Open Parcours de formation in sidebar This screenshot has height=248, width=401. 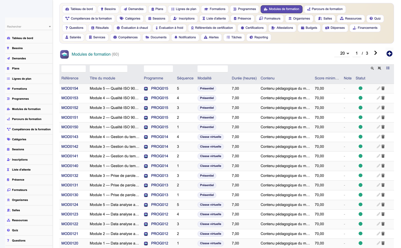[27, 119]
